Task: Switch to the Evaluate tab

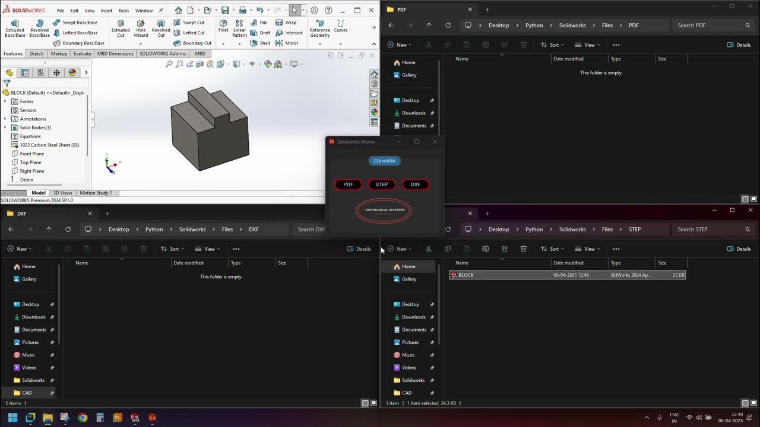Action: tap(82, 53)
